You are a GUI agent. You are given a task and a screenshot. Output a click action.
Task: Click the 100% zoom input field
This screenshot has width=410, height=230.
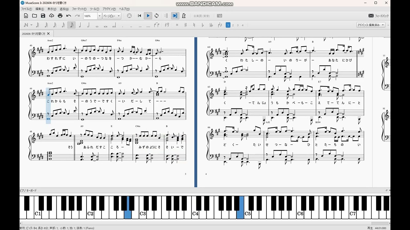pos(90,16)
